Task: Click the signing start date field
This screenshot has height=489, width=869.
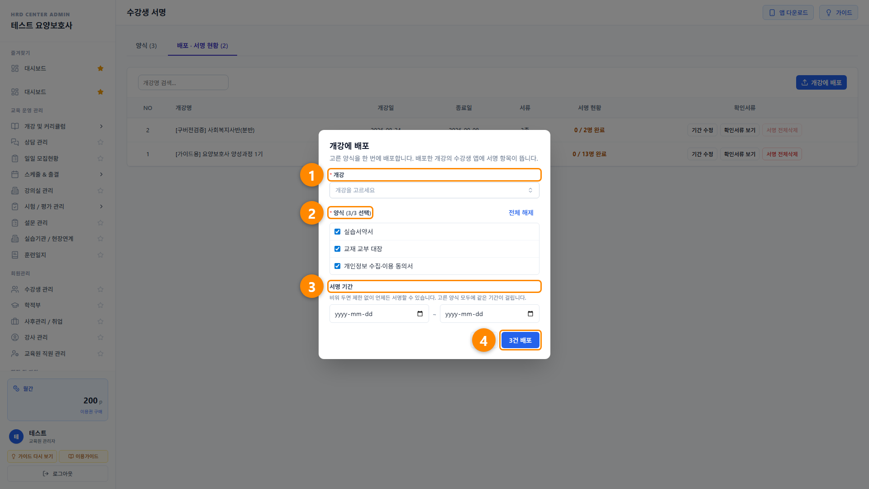Action: point(379,314)
